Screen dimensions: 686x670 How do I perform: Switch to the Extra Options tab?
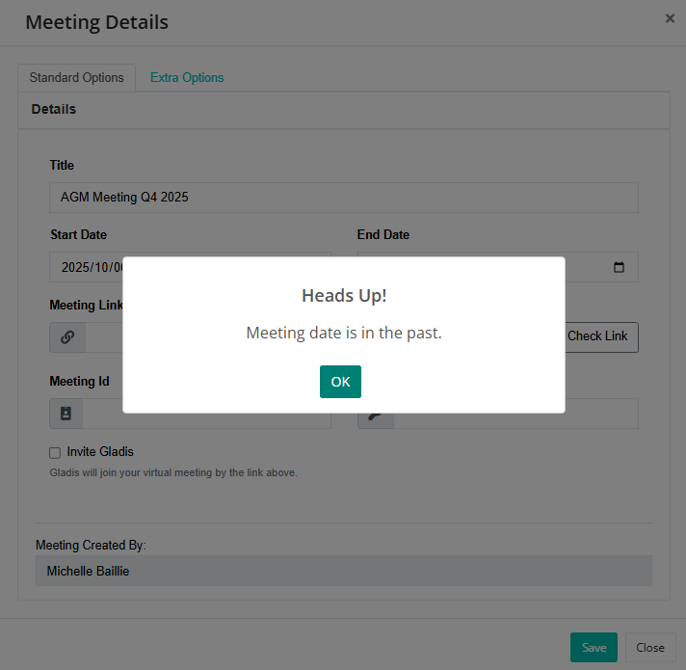coord(187,77)
